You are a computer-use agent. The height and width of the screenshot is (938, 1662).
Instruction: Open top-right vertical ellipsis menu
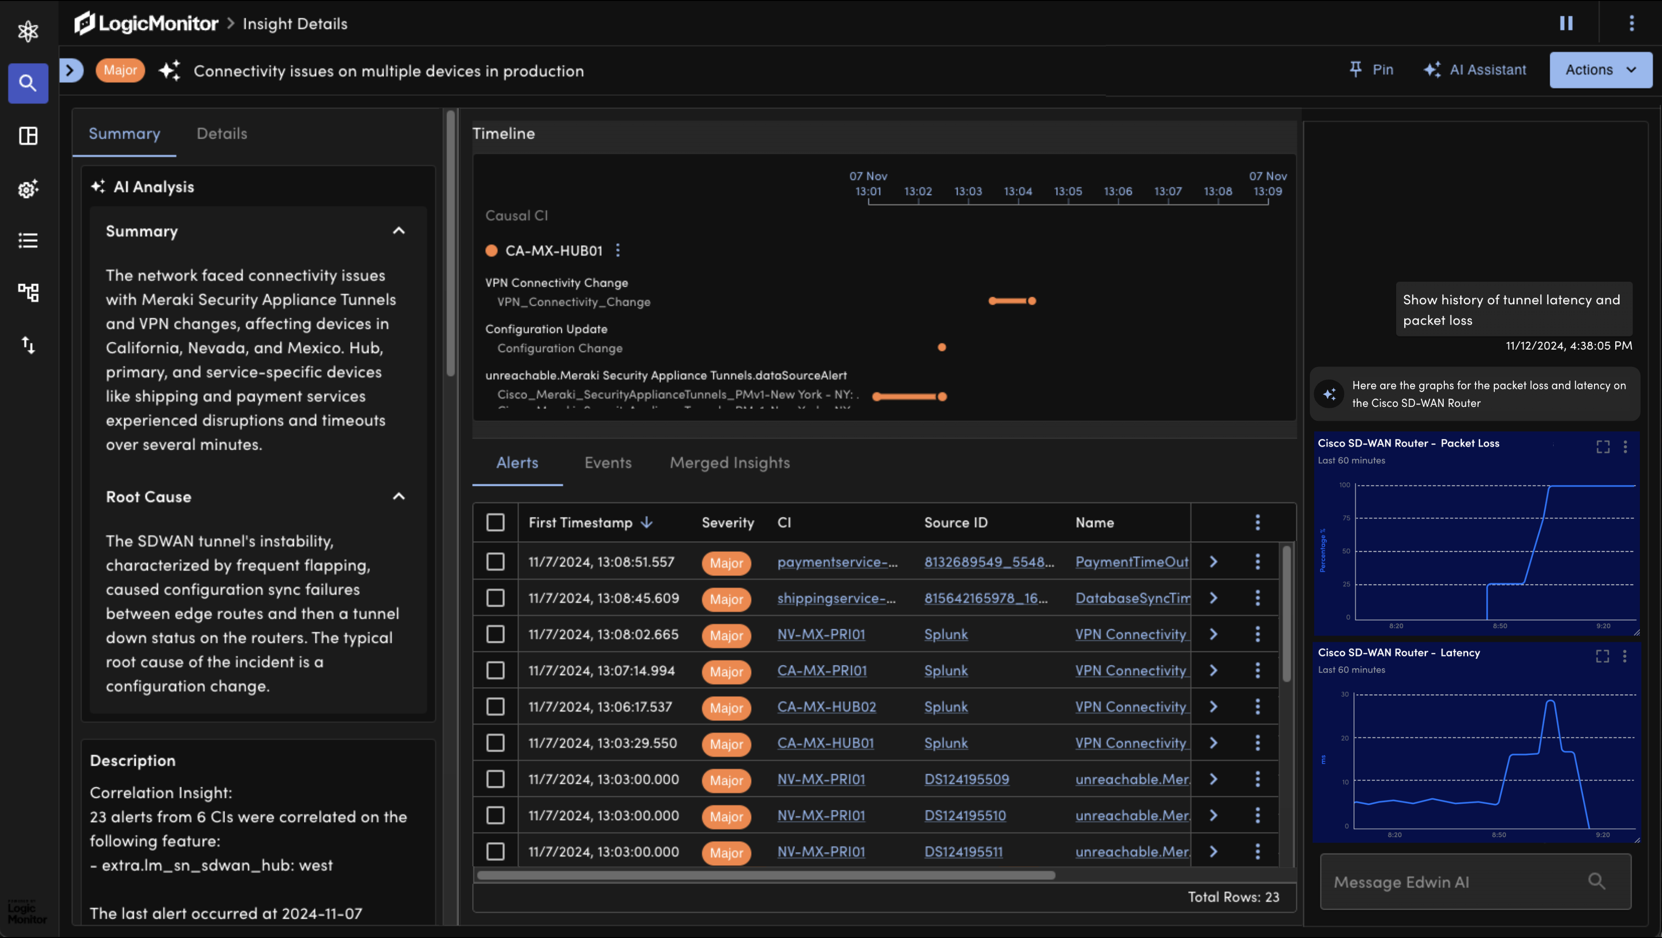pos(1632,23)
